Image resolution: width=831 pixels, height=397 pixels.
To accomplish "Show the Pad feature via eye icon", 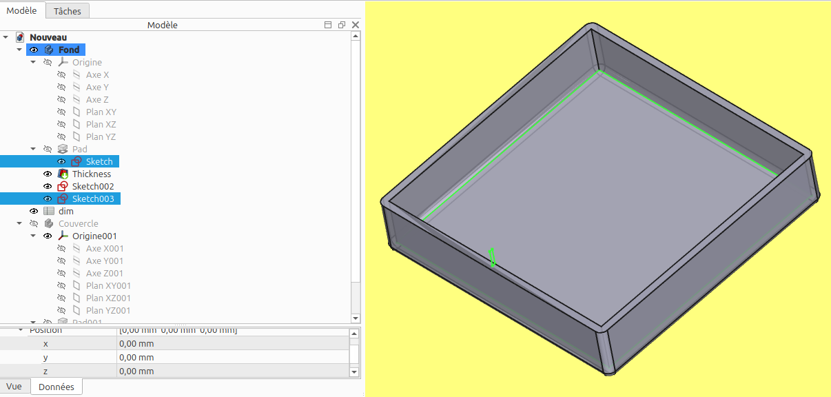I will point(48,149).
